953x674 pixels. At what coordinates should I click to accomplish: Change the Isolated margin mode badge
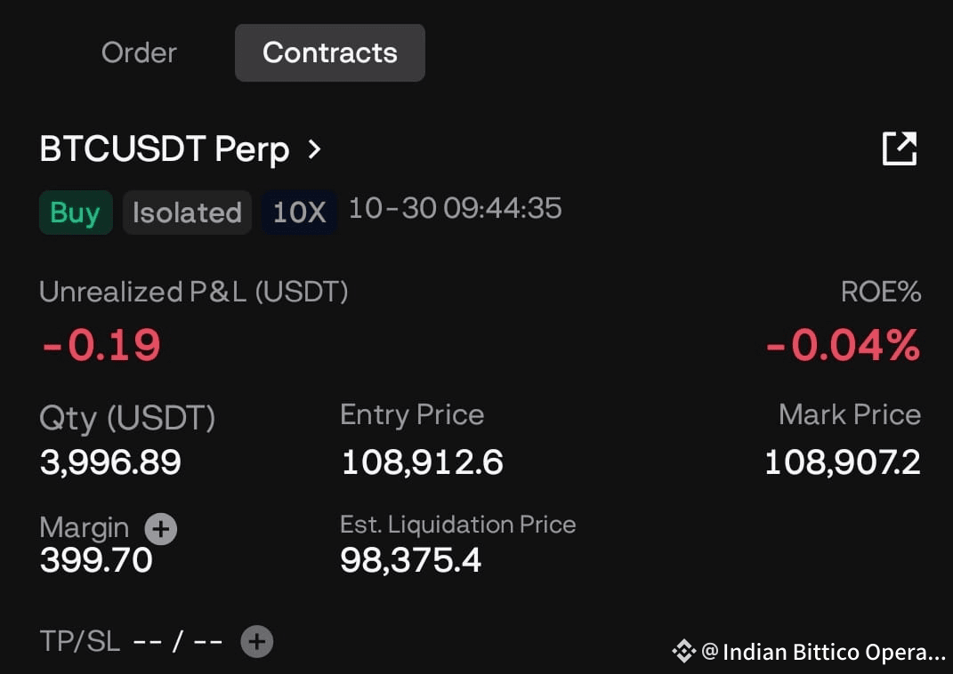point(187,213)
